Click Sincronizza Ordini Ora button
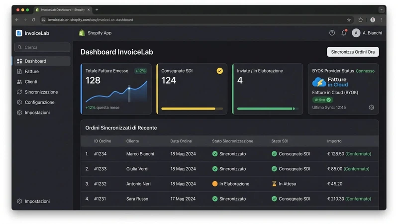Screen dimensions: 398x224 click(353, 52)
